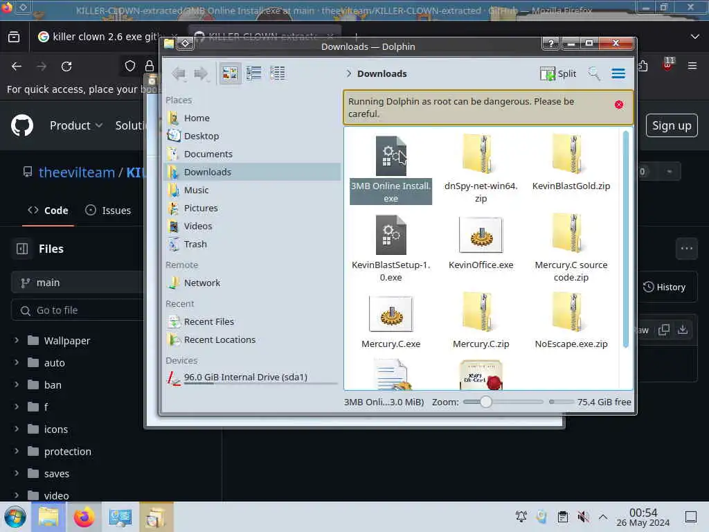Switch to Issues tab on GitHub
Viewport: 709px width, 532px height.
[108, 211]
